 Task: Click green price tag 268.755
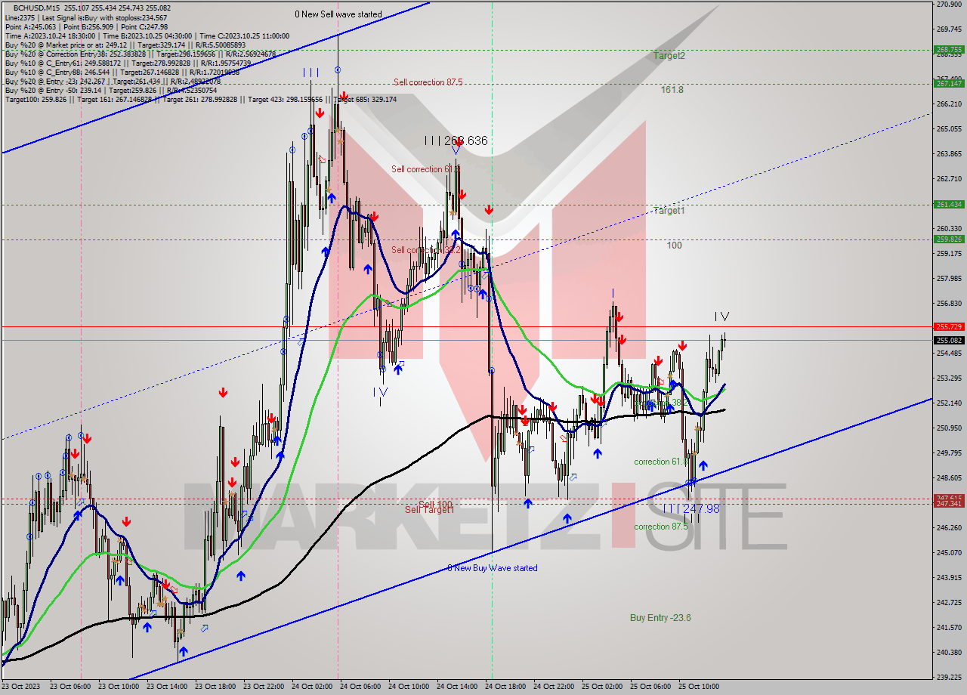pos(949,50)
